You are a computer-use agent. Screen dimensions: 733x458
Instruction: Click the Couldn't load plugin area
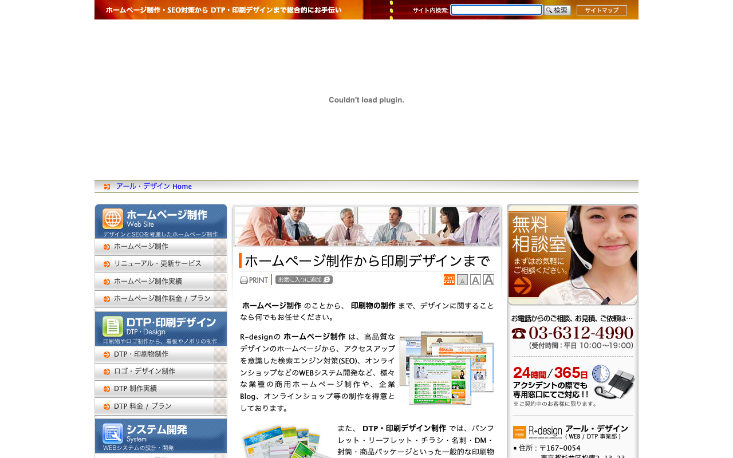click(x=366, y=100)
